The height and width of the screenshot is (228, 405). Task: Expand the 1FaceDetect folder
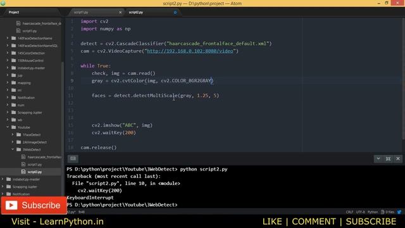(x=13, y=135)
